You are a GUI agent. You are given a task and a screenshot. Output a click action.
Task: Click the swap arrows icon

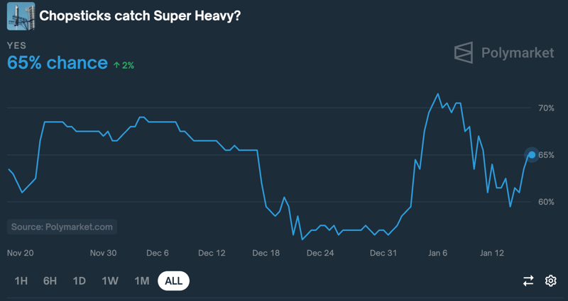click(528, 281)
